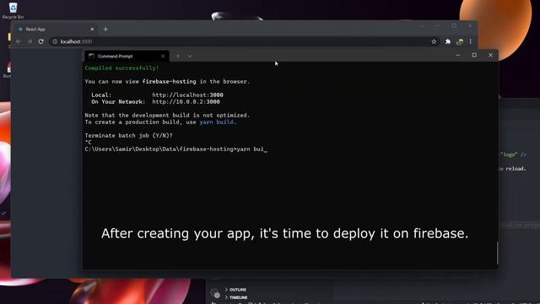
Task: Click the 'yarn build' text in terminal
Action: (x=216, y=122)
